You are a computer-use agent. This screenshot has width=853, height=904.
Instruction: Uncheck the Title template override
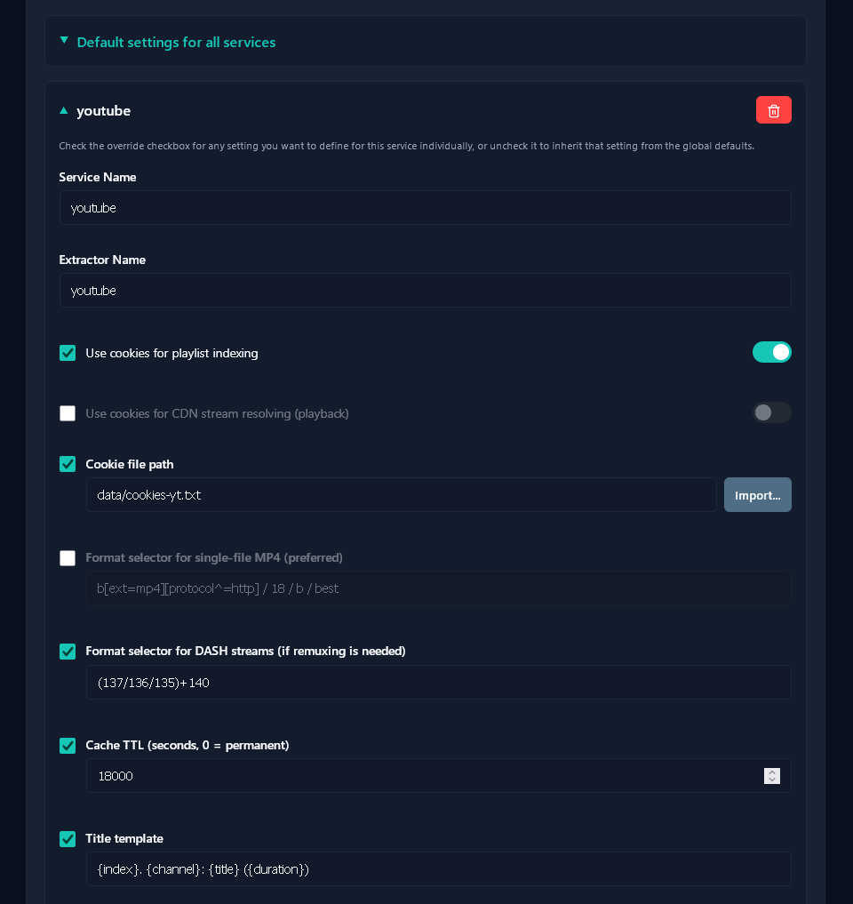coord(68,839)
